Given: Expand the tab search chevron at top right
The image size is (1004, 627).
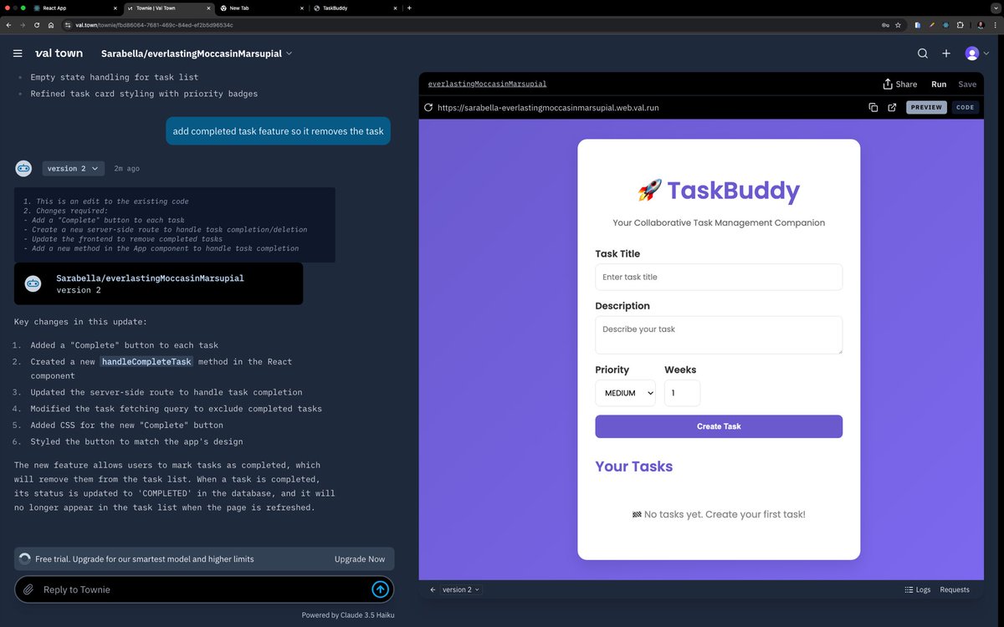Looking at the screenshot, I should (995, 8).
